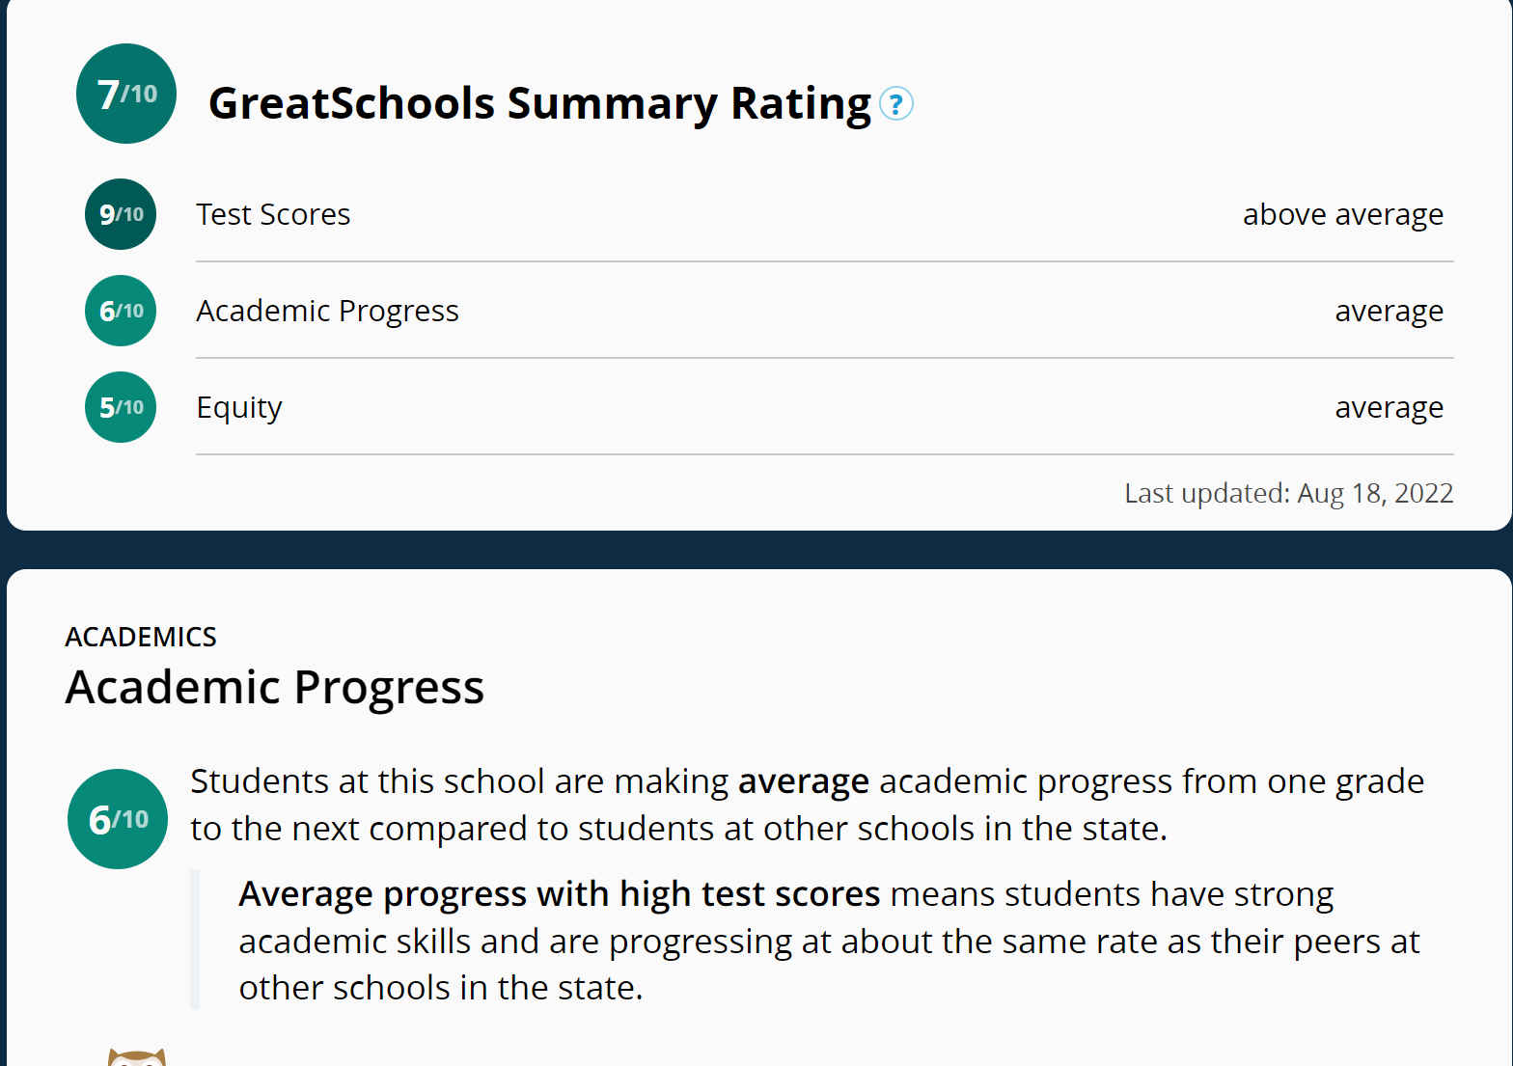1513x1066 pixels.
Task: Click the large 6/10 badge under Academics
Action: [x=118, y=819]
